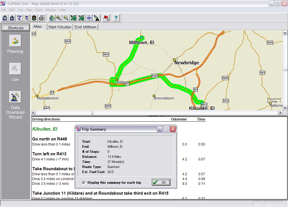The height and width of the screenshot is (207, 288).
Task: Click the blue horizontal arrows icon
Action: [89, 18]
